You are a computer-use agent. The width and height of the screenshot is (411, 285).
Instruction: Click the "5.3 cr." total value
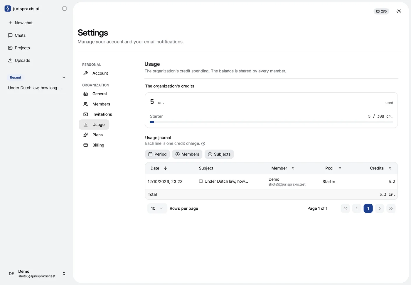point(387,194)
